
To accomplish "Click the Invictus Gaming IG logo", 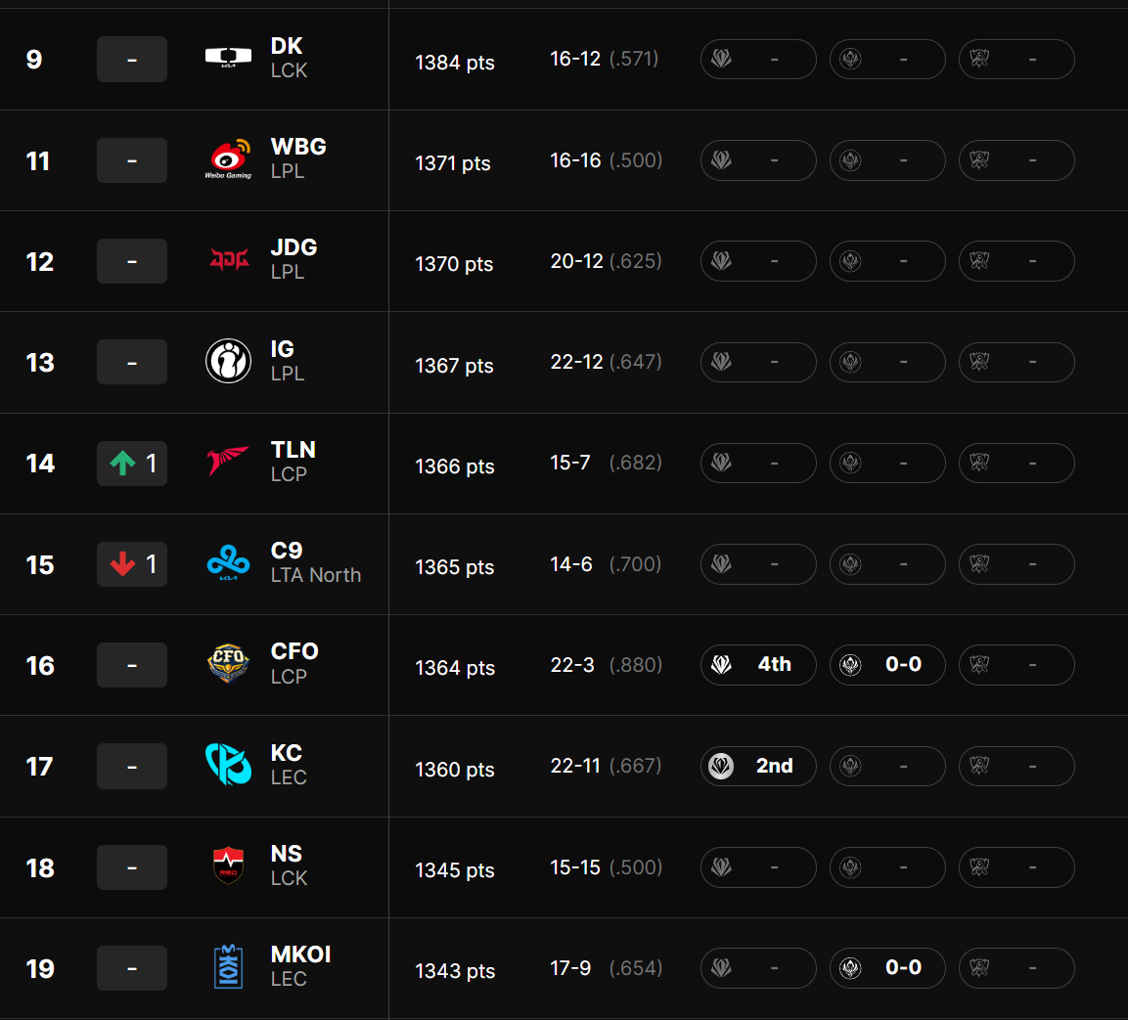I will pyautogui.click(x=228, y=361).
